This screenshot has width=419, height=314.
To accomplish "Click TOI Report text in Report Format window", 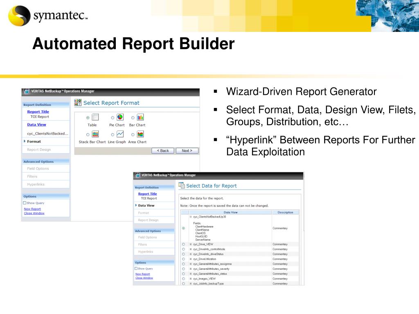I will pyautogui.click(x=40, y=117).
